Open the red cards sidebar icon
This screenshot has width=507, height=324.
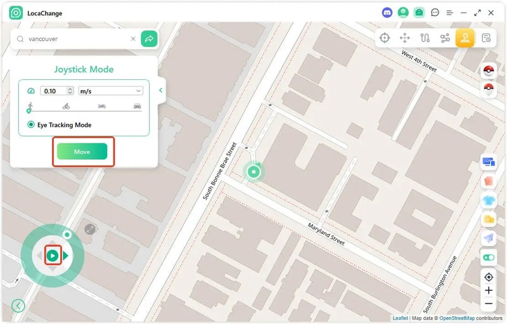coord(489,181)
